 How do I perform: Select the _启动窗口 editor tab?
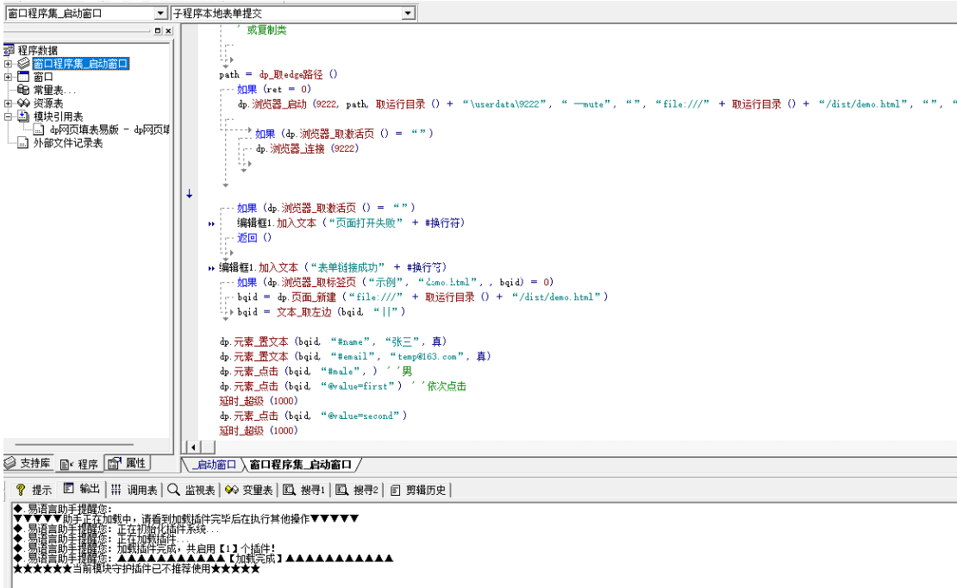(214, 465)
